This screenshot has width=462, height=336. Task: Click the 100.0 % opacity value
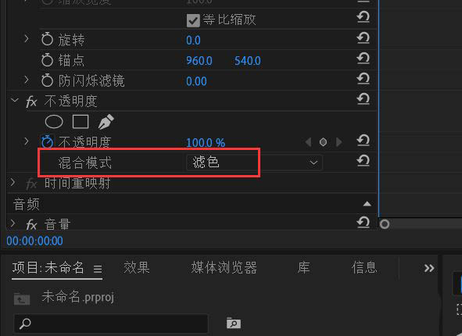[206, 143]
